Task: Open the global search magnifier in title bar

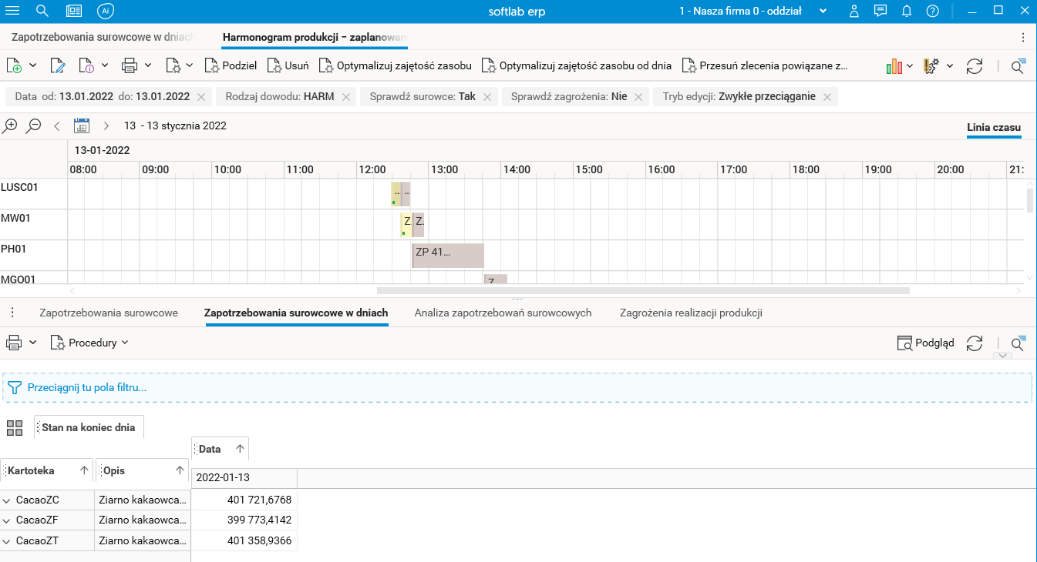Action: click(42, 11)
